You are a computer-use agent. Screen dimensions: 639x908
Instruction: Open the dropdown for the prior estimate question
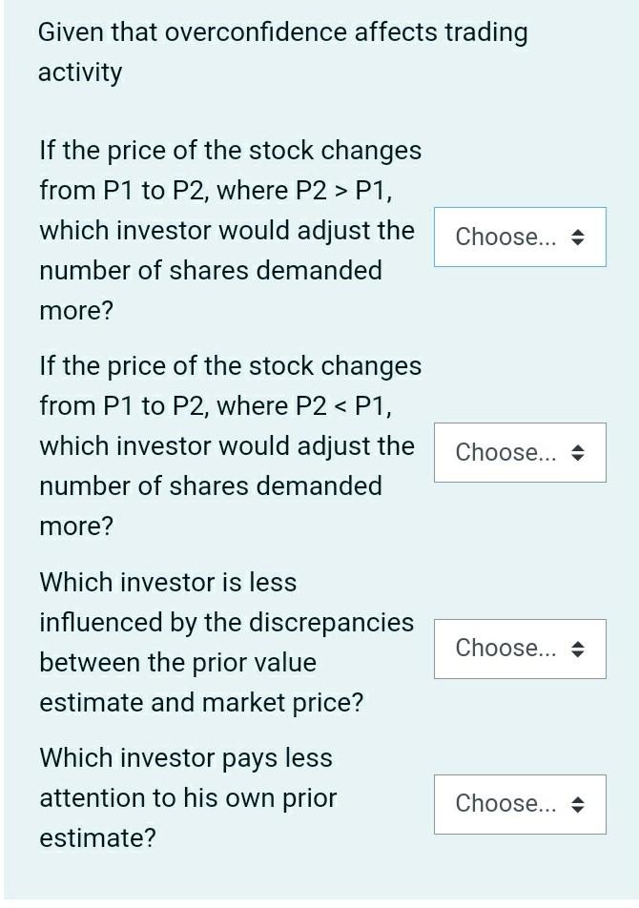(x=520, y=804)
